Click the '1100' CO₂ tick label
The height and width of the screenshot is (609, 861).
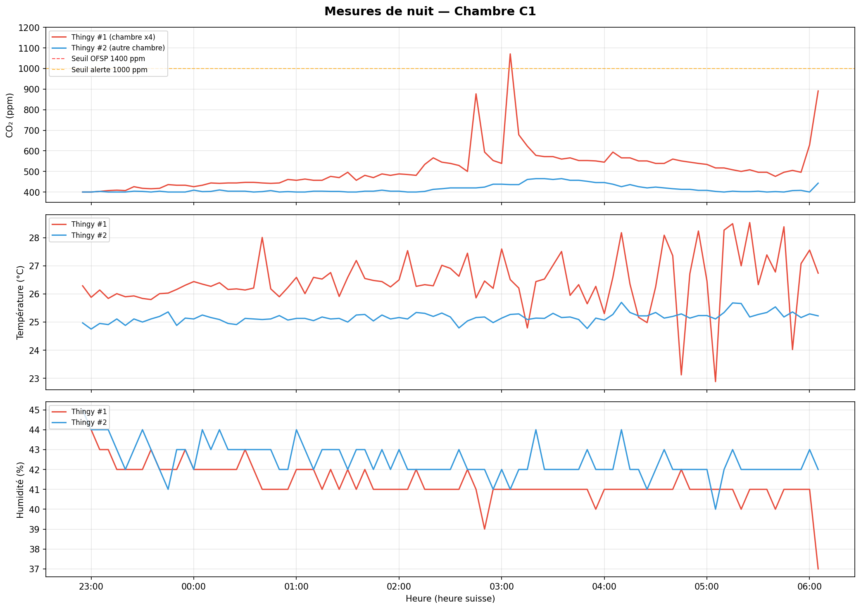coord(29,48)
